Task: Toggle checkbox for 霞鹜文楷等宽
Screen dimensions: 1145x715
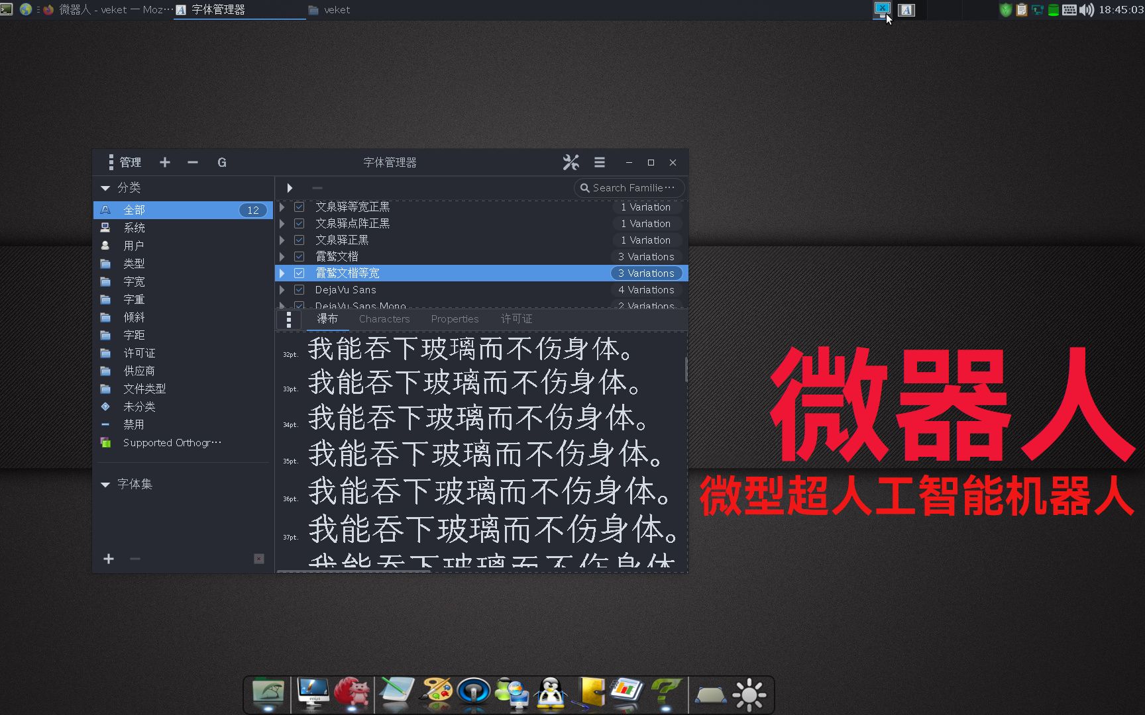Action: 300,273
